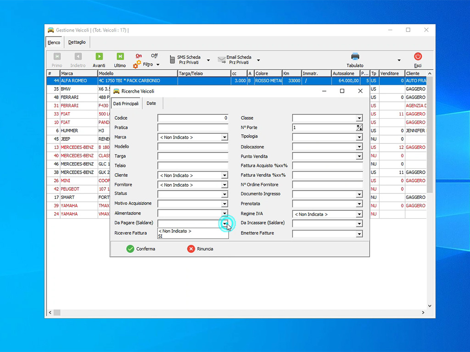Open the Punto Vendita dropdown

(x=359, y=156)
